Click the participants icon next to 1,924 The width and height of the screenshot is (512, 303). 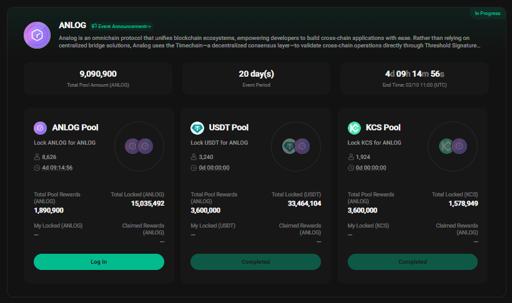[351, 157]
